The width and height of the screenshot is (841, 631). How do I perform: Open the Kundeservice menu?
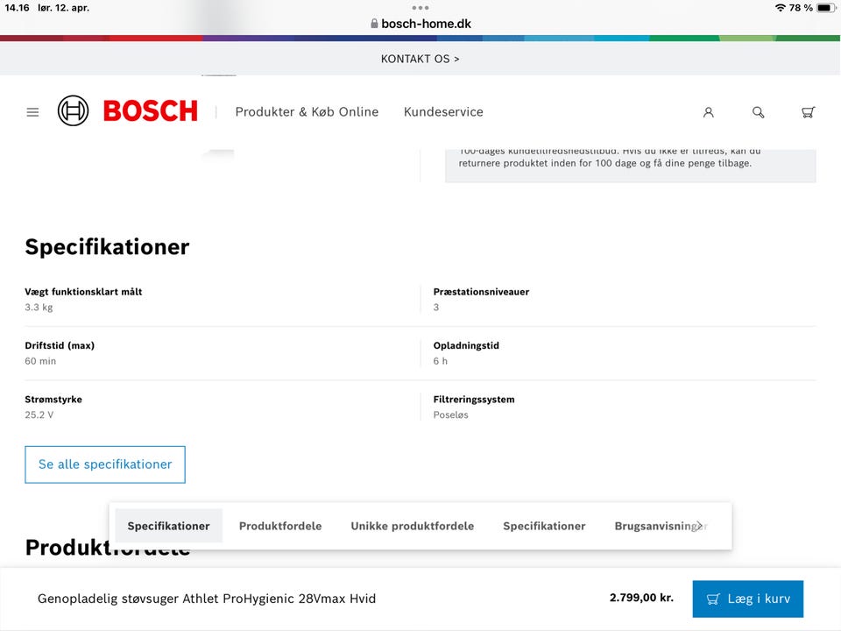tap(443, 112)
